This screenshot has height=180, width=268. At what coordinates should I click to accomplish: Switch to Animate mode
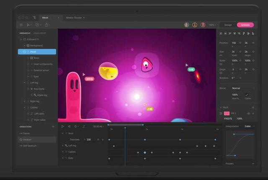[245, 25]
